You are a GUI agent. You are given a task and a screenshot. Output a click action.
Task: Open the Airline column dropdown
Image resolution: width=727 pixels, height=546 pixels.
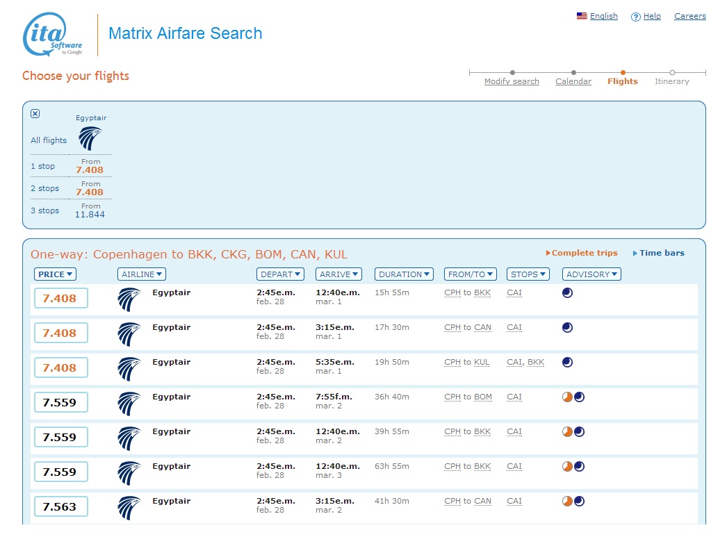tap(142, 274)
